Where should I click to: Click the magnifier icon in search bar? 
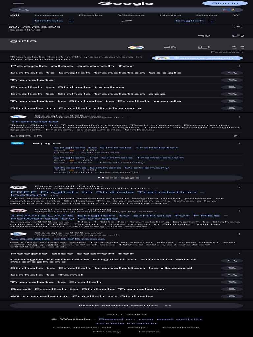[x=24, y=10]
